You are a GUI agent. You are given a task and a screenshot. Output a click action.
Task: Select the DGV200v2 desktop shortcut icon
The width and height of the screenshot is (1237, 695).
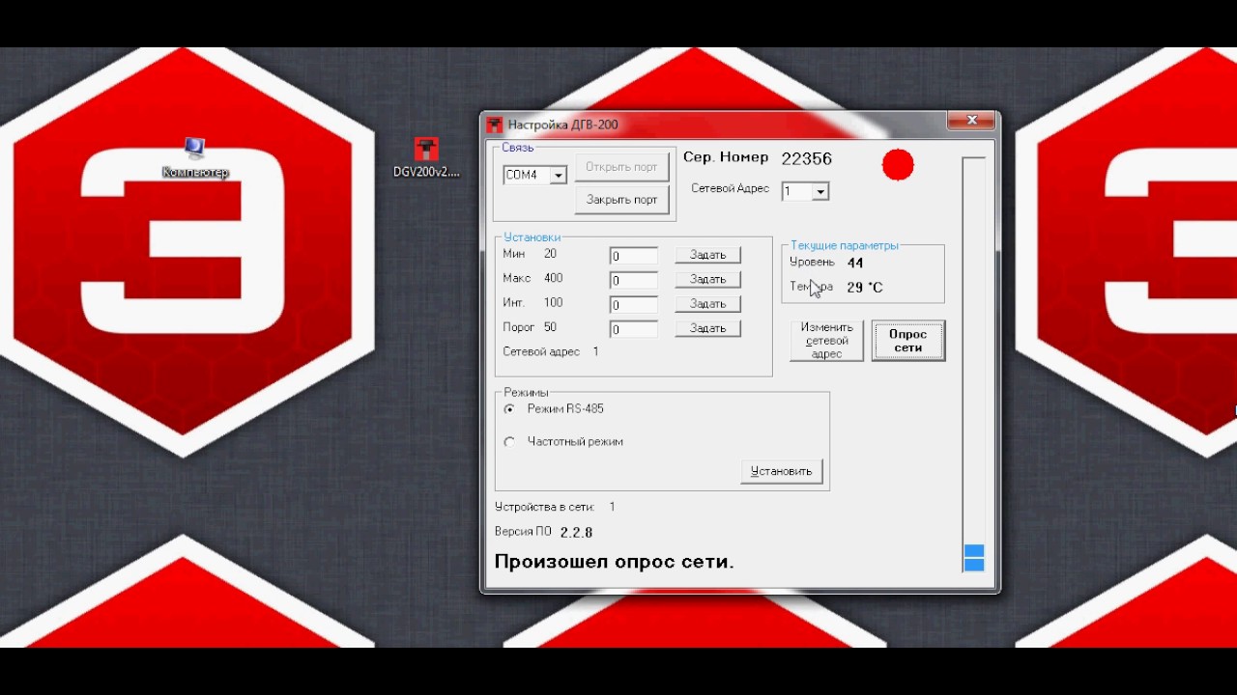[426, 157]
